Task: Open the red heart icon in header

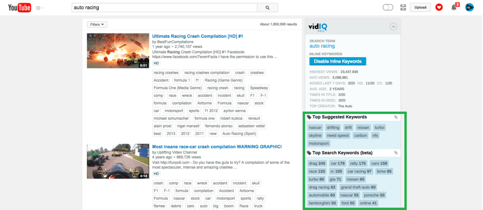Action: (x=439, y=8)
